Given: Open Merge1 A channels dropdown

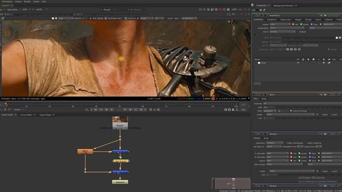Looking at the screenshot, I should (277, 153).
